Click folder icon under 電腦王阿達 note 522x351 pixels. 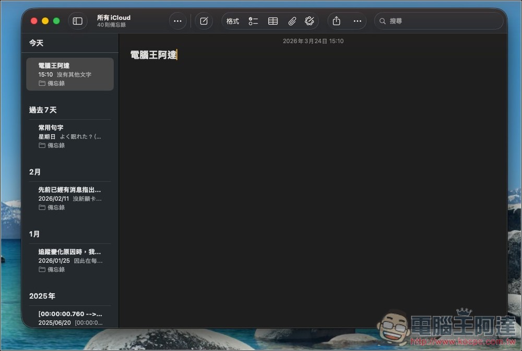pyautogui.click(x=42, y=83)
